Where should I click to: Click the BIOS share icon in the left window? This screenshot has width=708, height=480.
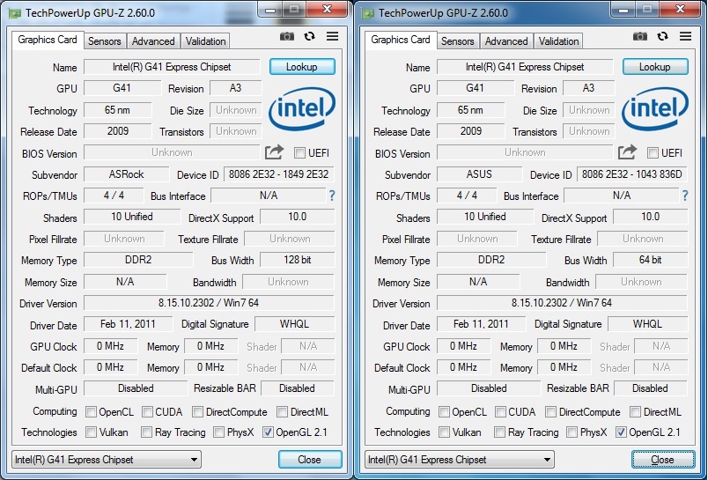pyautogui.click(x=274, y=152)
